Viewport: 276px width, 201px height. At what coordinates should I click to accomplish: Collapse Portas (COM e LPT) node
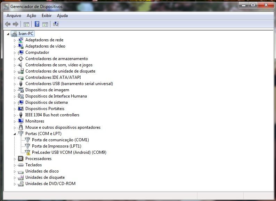pyautogui.click(x=15, y=134)
